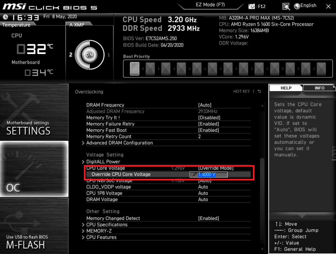Select A-XMP profile 1
336x254 pixels.
pos(109,55)
